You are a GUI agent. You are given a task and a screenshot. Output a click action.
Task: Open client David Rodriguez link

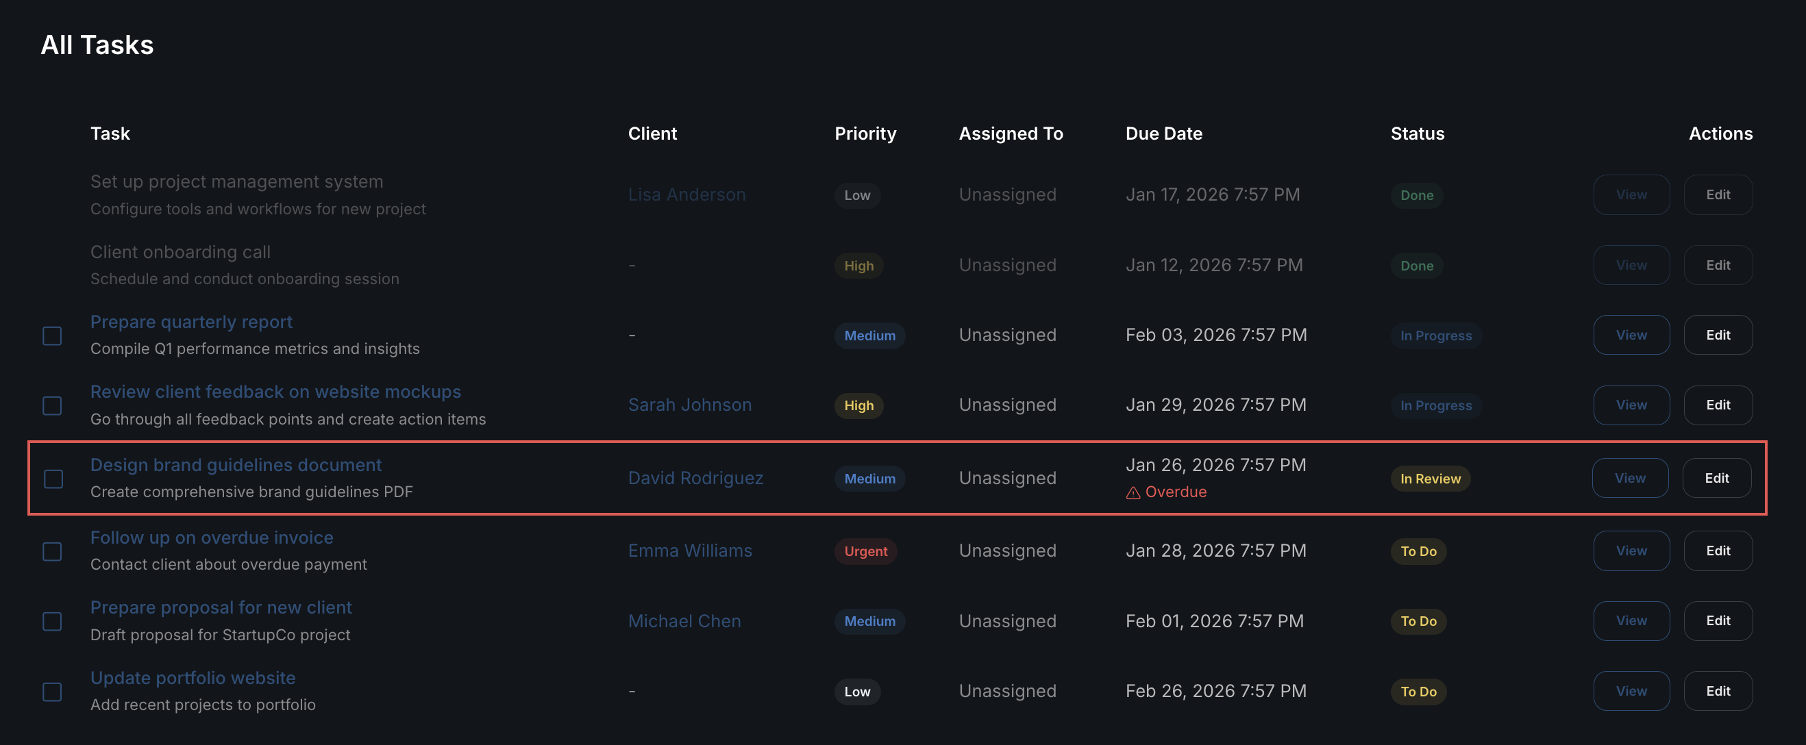695,478
